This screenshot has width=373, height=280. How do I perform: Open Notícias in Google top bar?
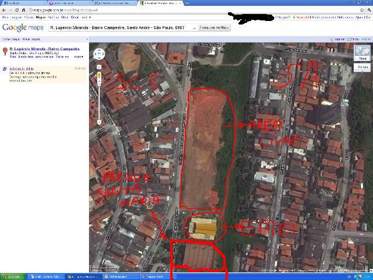[x=53, y=17]
